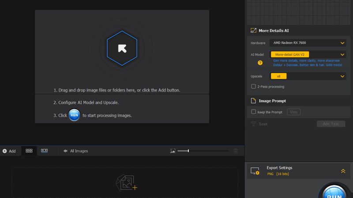Click the x8 upscale value
Screen dimensions: 353x198
coord(279,76)
